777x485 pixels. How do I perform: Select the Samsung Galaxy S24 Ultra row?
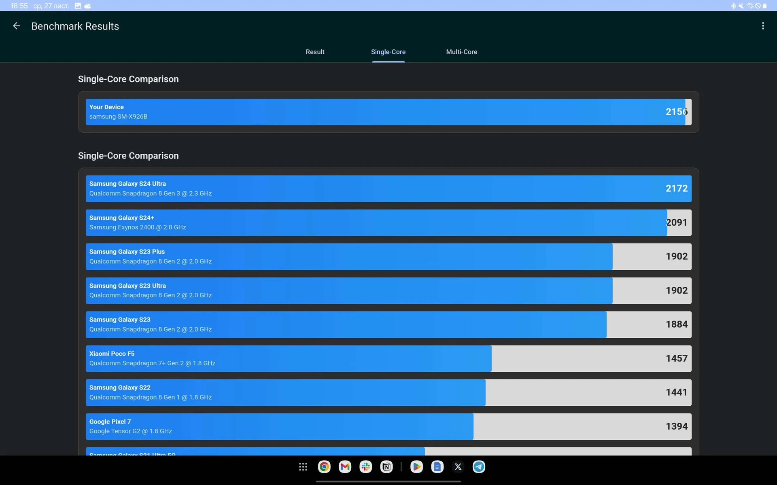click(x=388, y=188)
